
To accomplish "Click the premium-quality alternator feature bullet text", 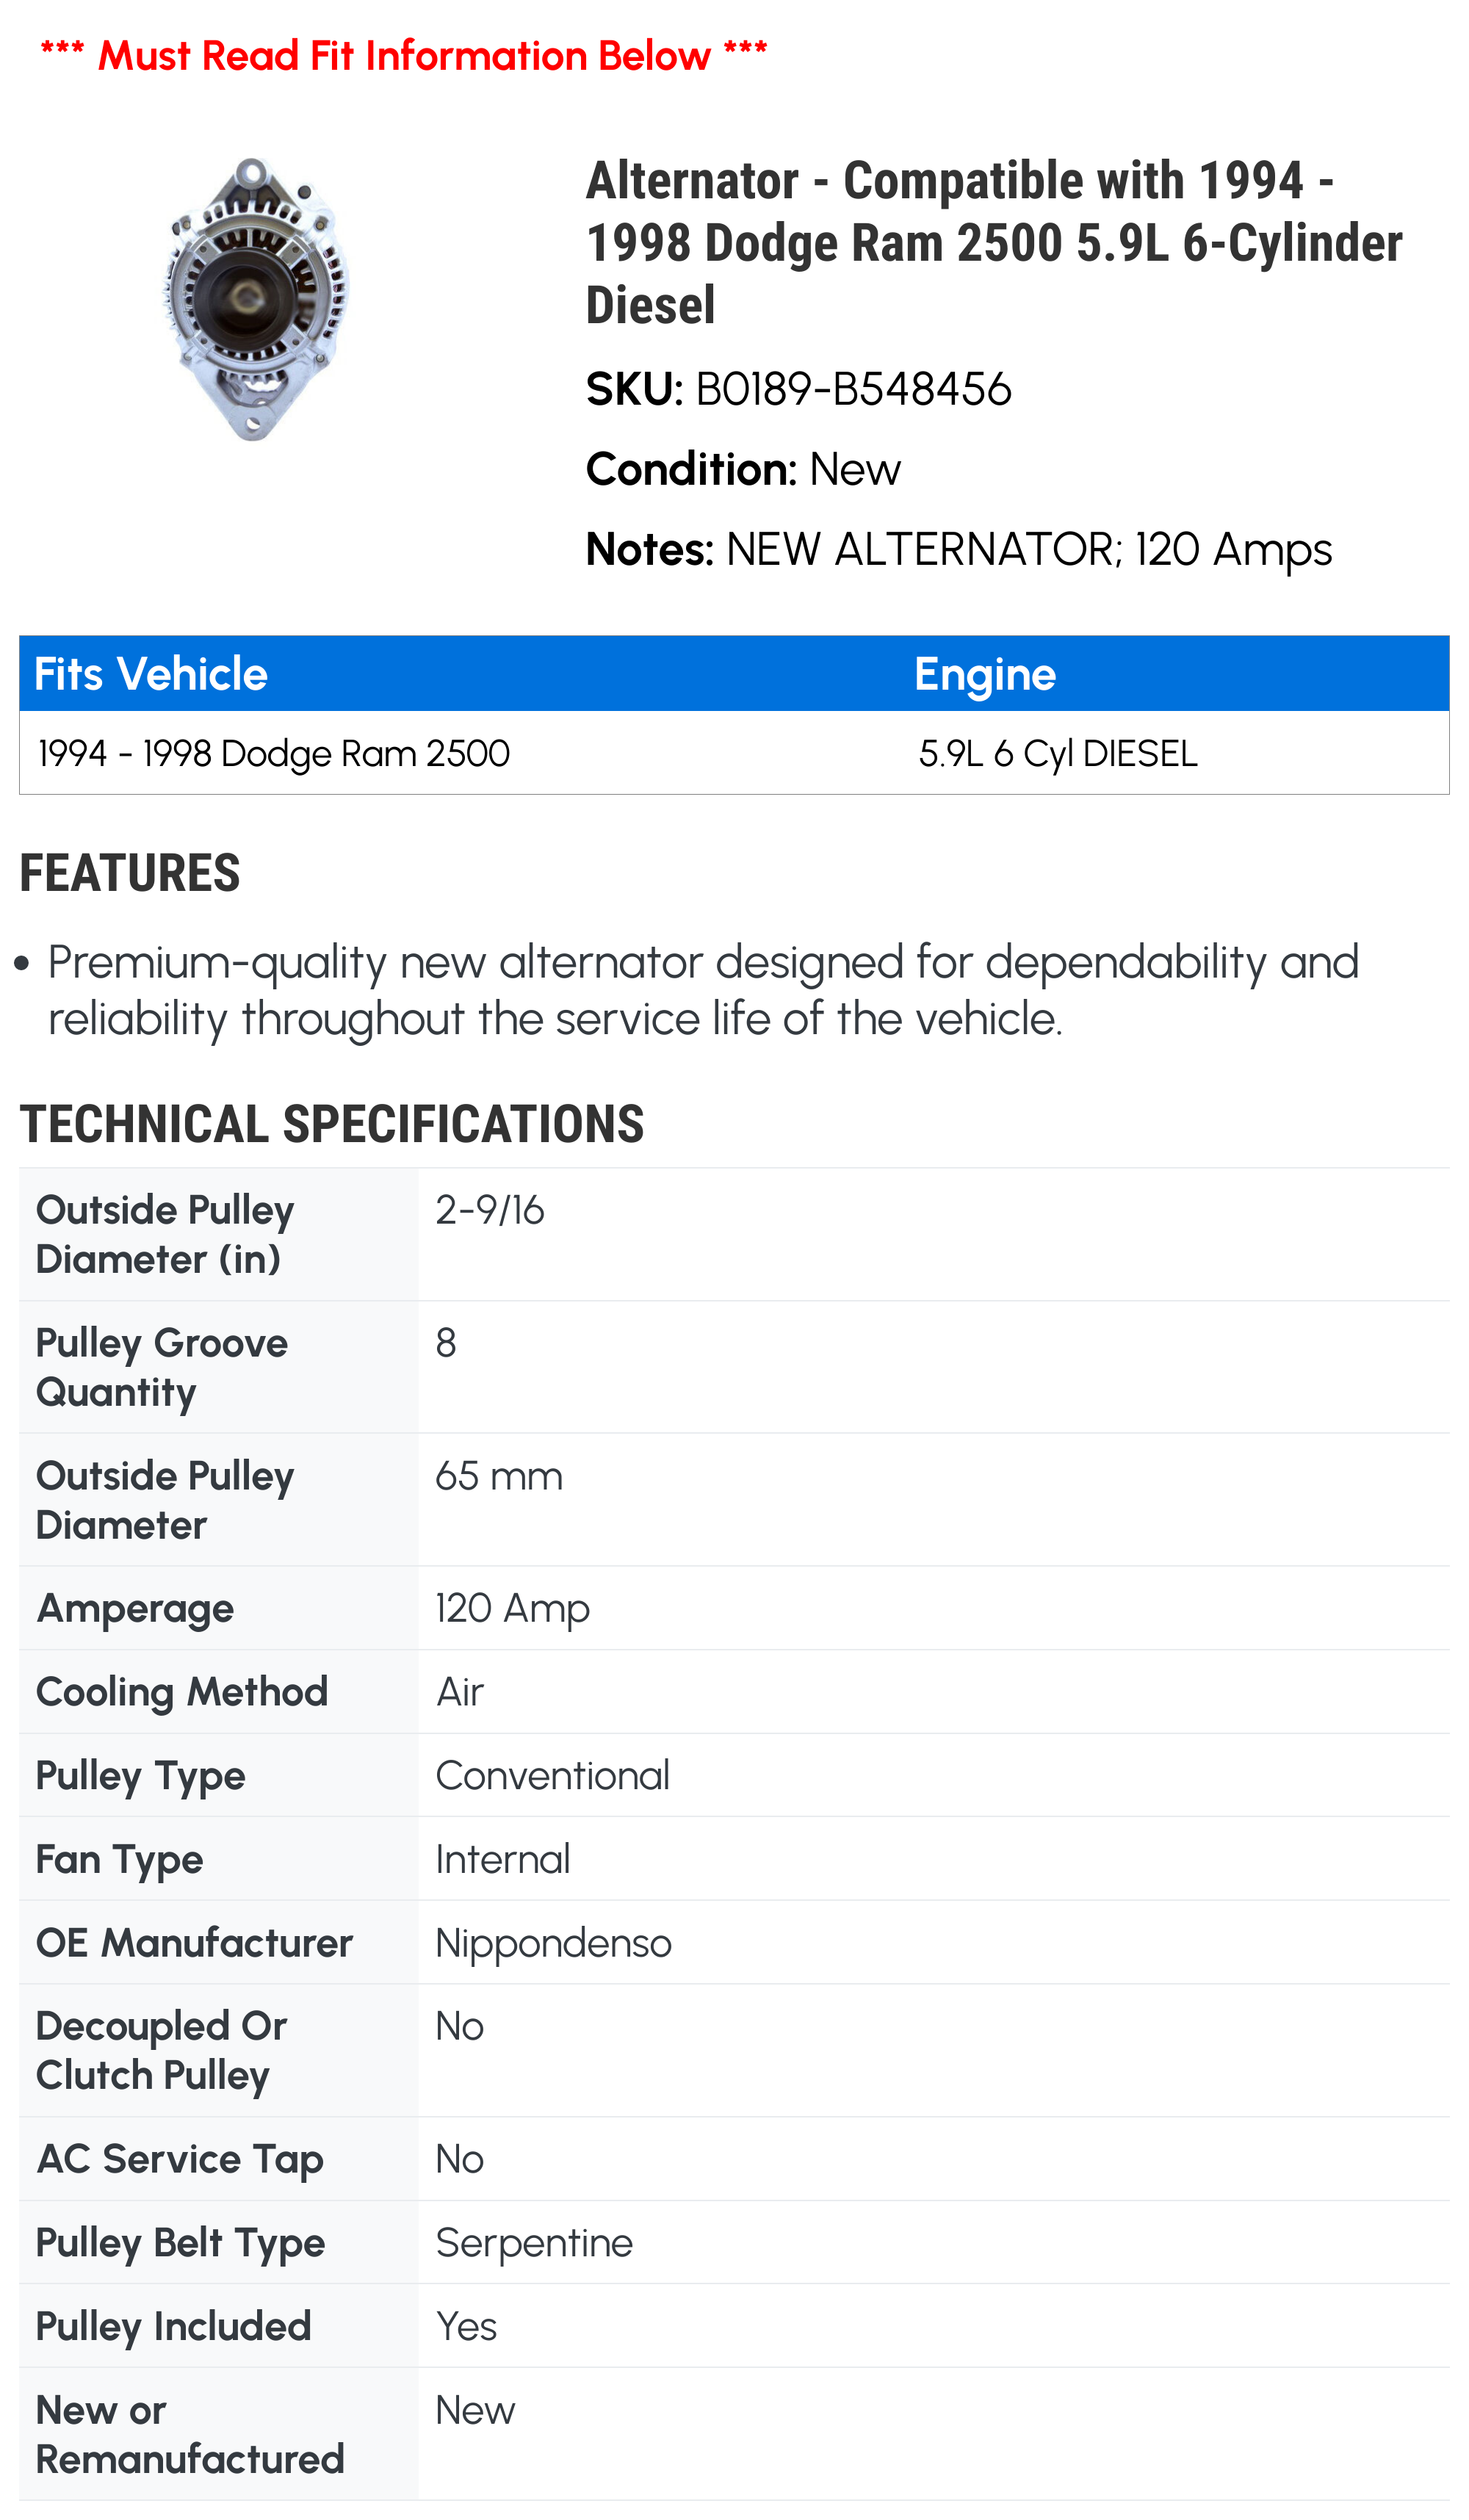I will tap(703, 989).
